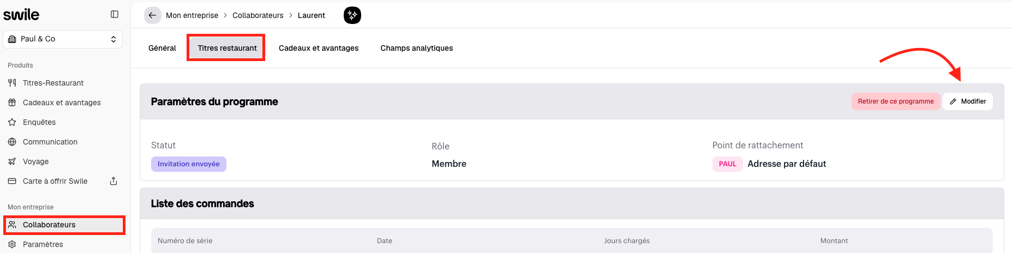The width and height of the screenshot is (1012, 253).
Task: Open the Cadeaux et avantages tab
Action: (319, 48)
